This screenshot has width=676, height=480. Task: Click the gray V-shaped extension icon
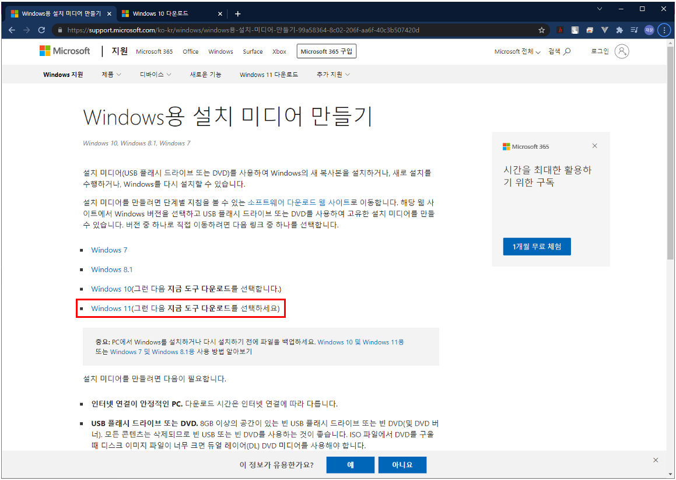click(604, 30)
